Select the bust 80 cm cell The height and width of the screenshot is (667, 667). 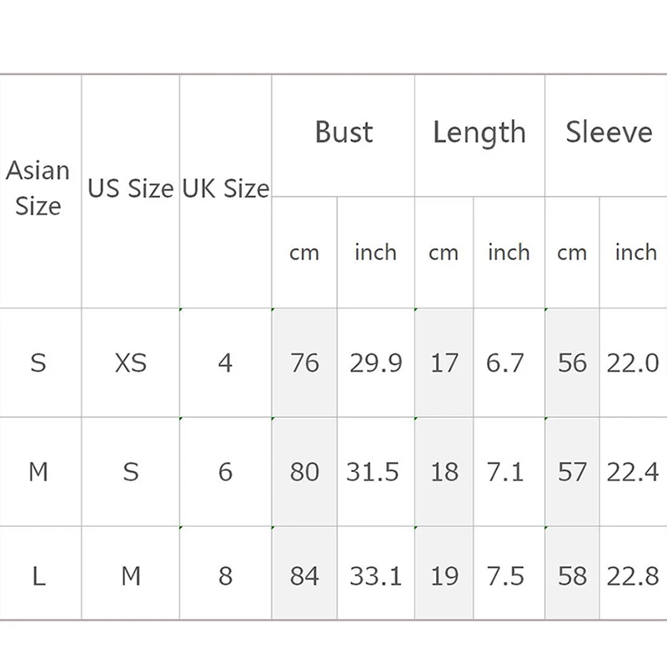click(304, 472)
